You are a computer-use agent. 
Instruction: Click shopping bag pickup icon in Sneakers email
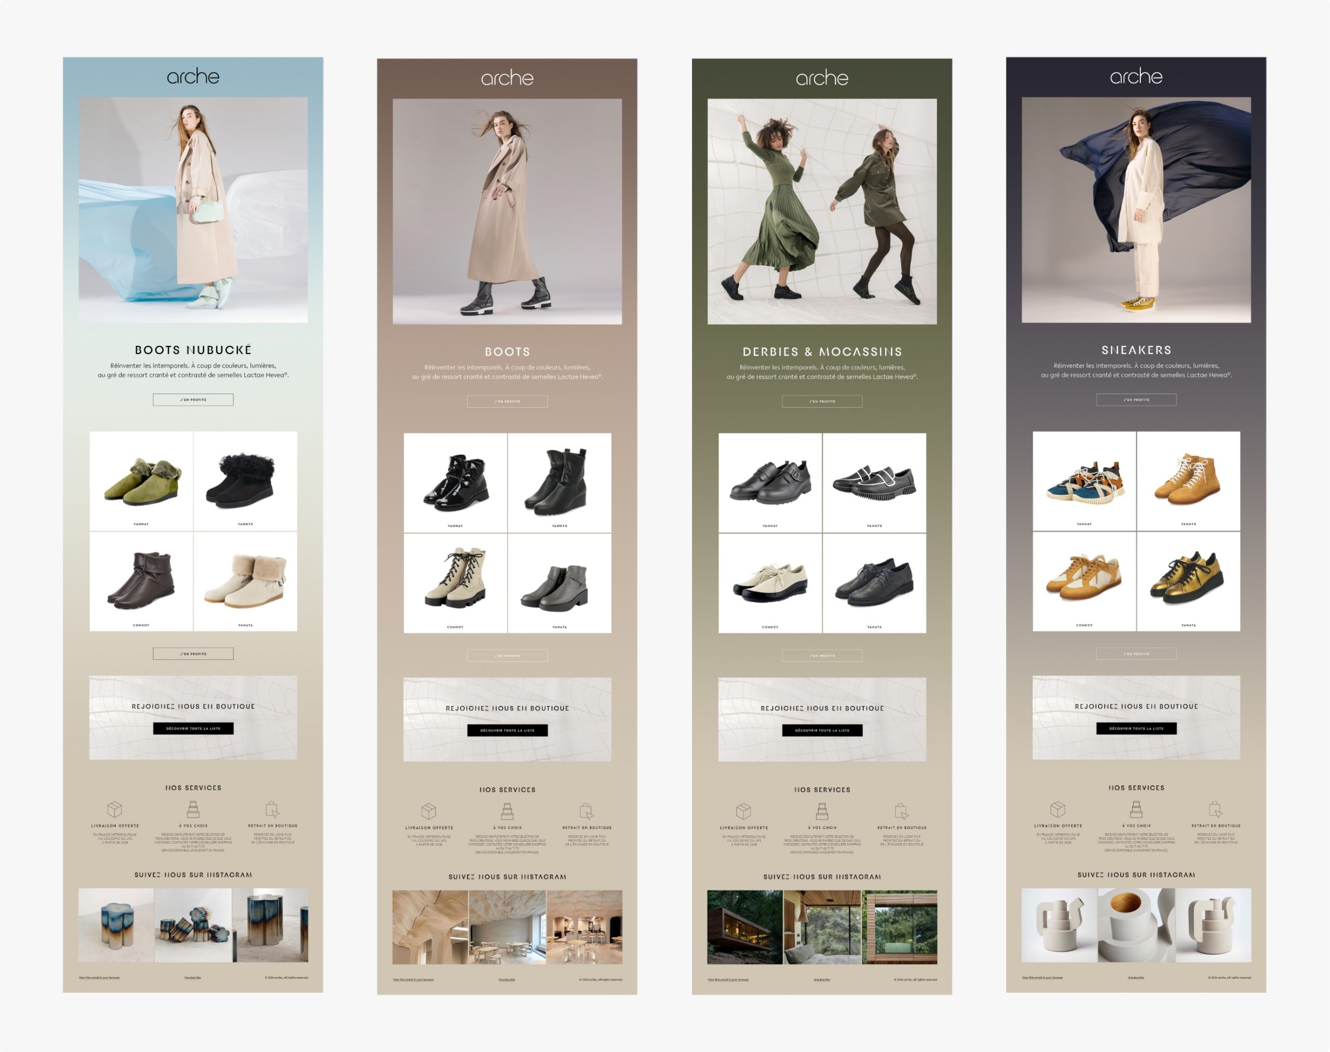coord(1215,808)
